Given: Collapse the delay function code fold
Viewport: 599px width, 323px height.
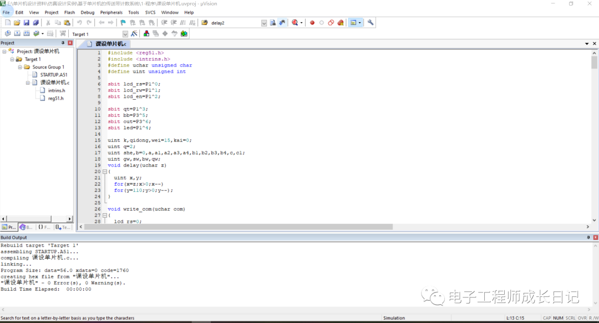Looking at the screenshot, I should [x=104, y=172].
